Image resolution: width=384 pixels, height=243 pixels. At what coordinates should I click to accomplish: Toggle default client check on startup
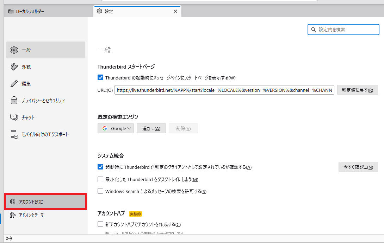100,167
